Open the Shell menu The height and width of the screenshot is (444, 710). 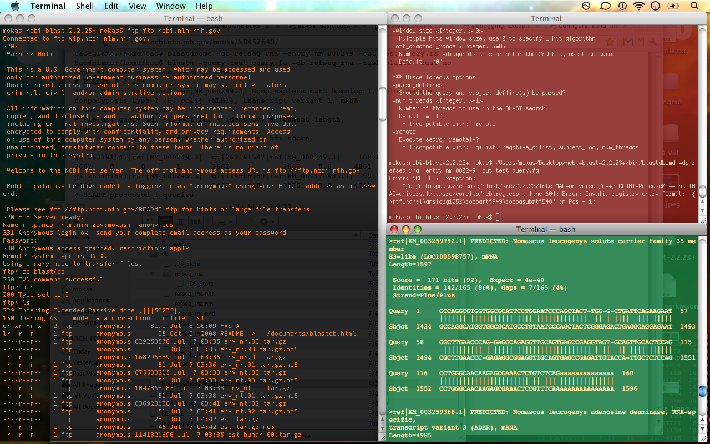[85, 6]
